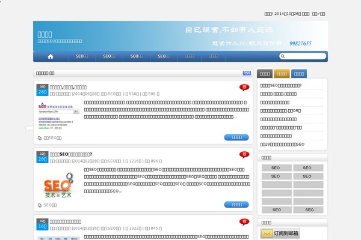
Task: Click the search magnifier icon in the navbar
Action: click(283, 56)
